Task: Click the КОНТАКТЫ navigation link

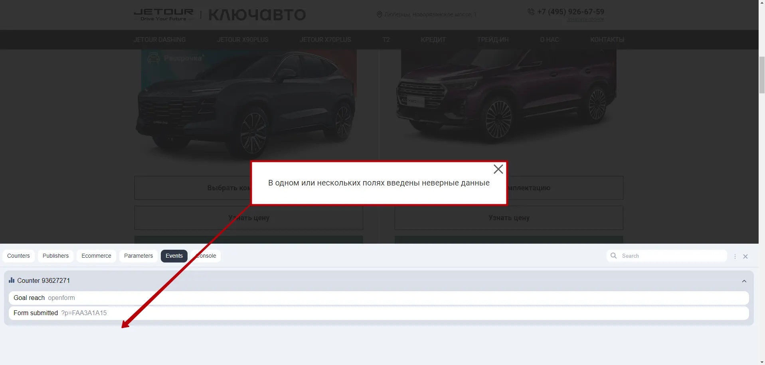Action: tap(607, 40)
